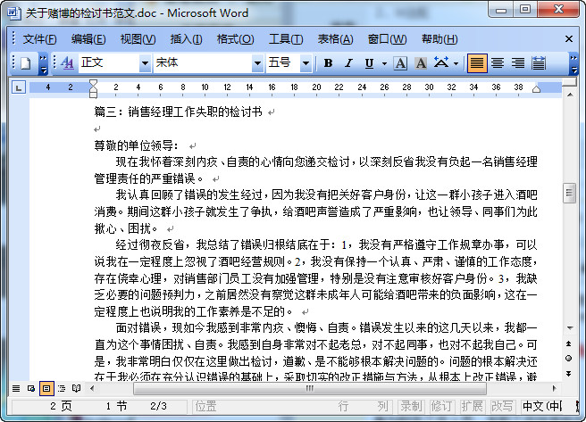Click the New Blank Document icon

pos(26,63)
